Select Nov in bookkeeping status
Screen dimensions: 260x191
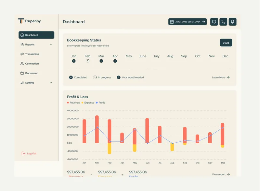(x=212, y=56)
